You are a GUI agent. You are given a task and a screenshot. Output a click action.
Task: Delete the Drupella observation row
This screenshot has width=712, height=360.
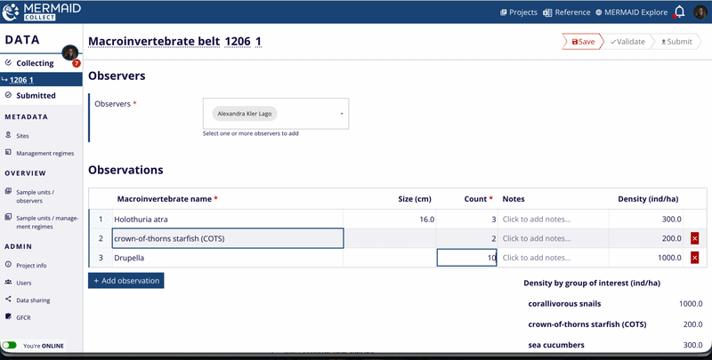[694, 258]
